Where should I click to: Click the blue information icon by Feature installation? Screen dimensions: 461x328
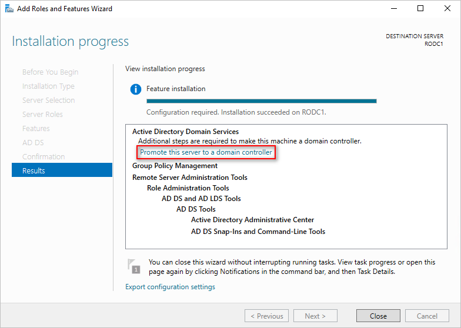pos(135,89)
